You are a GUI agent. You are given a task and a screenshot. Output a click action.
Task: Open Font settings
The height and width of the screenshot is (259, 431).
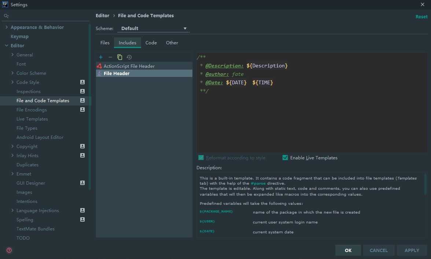pyautogui.click(x=21, y=64)
